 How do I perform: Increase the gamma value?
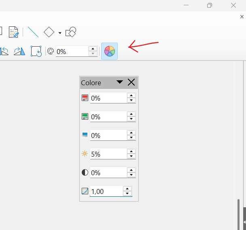click(x=127, y=189)
